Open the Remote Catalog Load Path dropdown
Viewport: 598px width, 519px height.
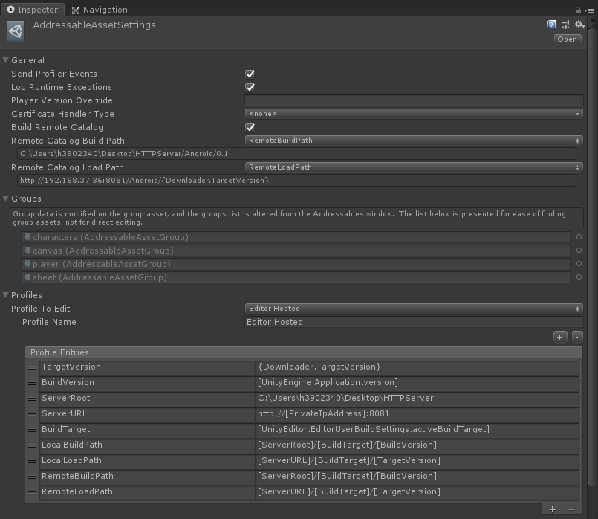coord(414,167)
